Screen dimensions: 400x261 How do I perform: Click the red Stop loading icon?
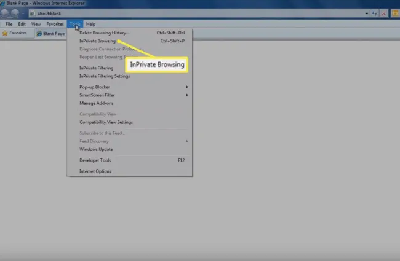click(383, 14)
